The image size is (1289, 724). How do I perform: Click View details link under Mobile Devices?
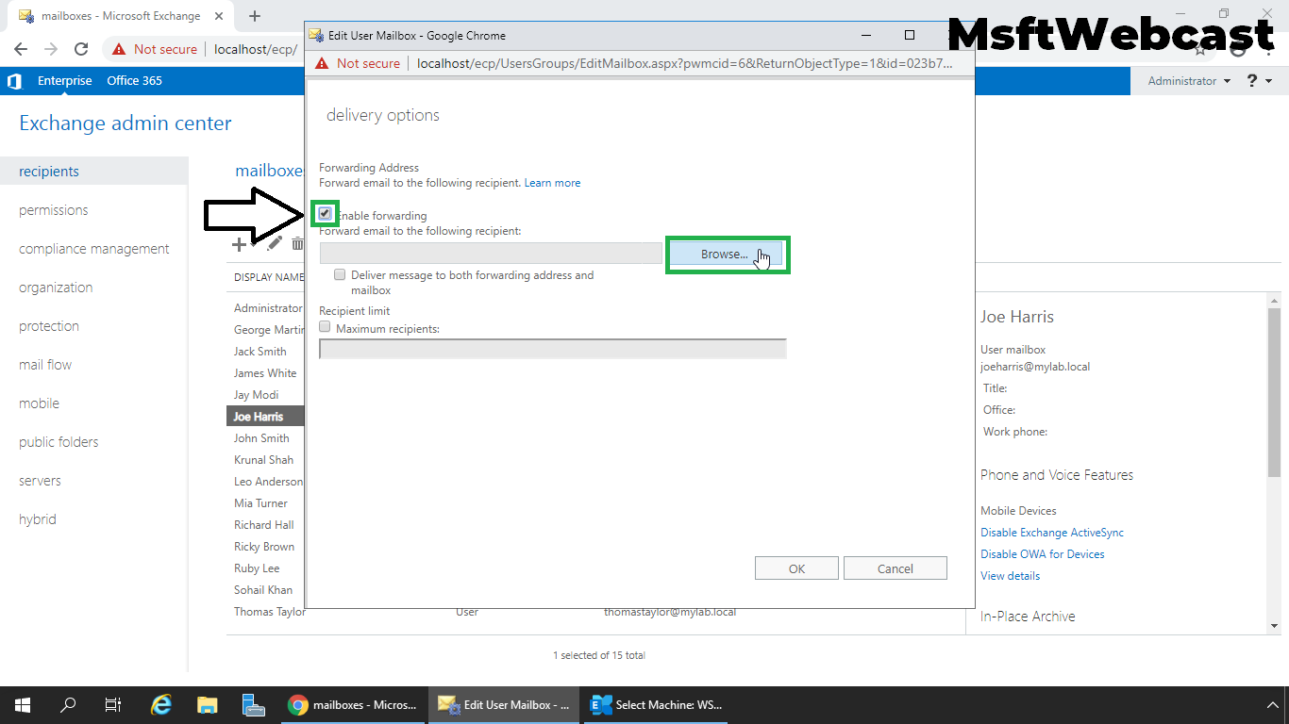[1010, 576]
